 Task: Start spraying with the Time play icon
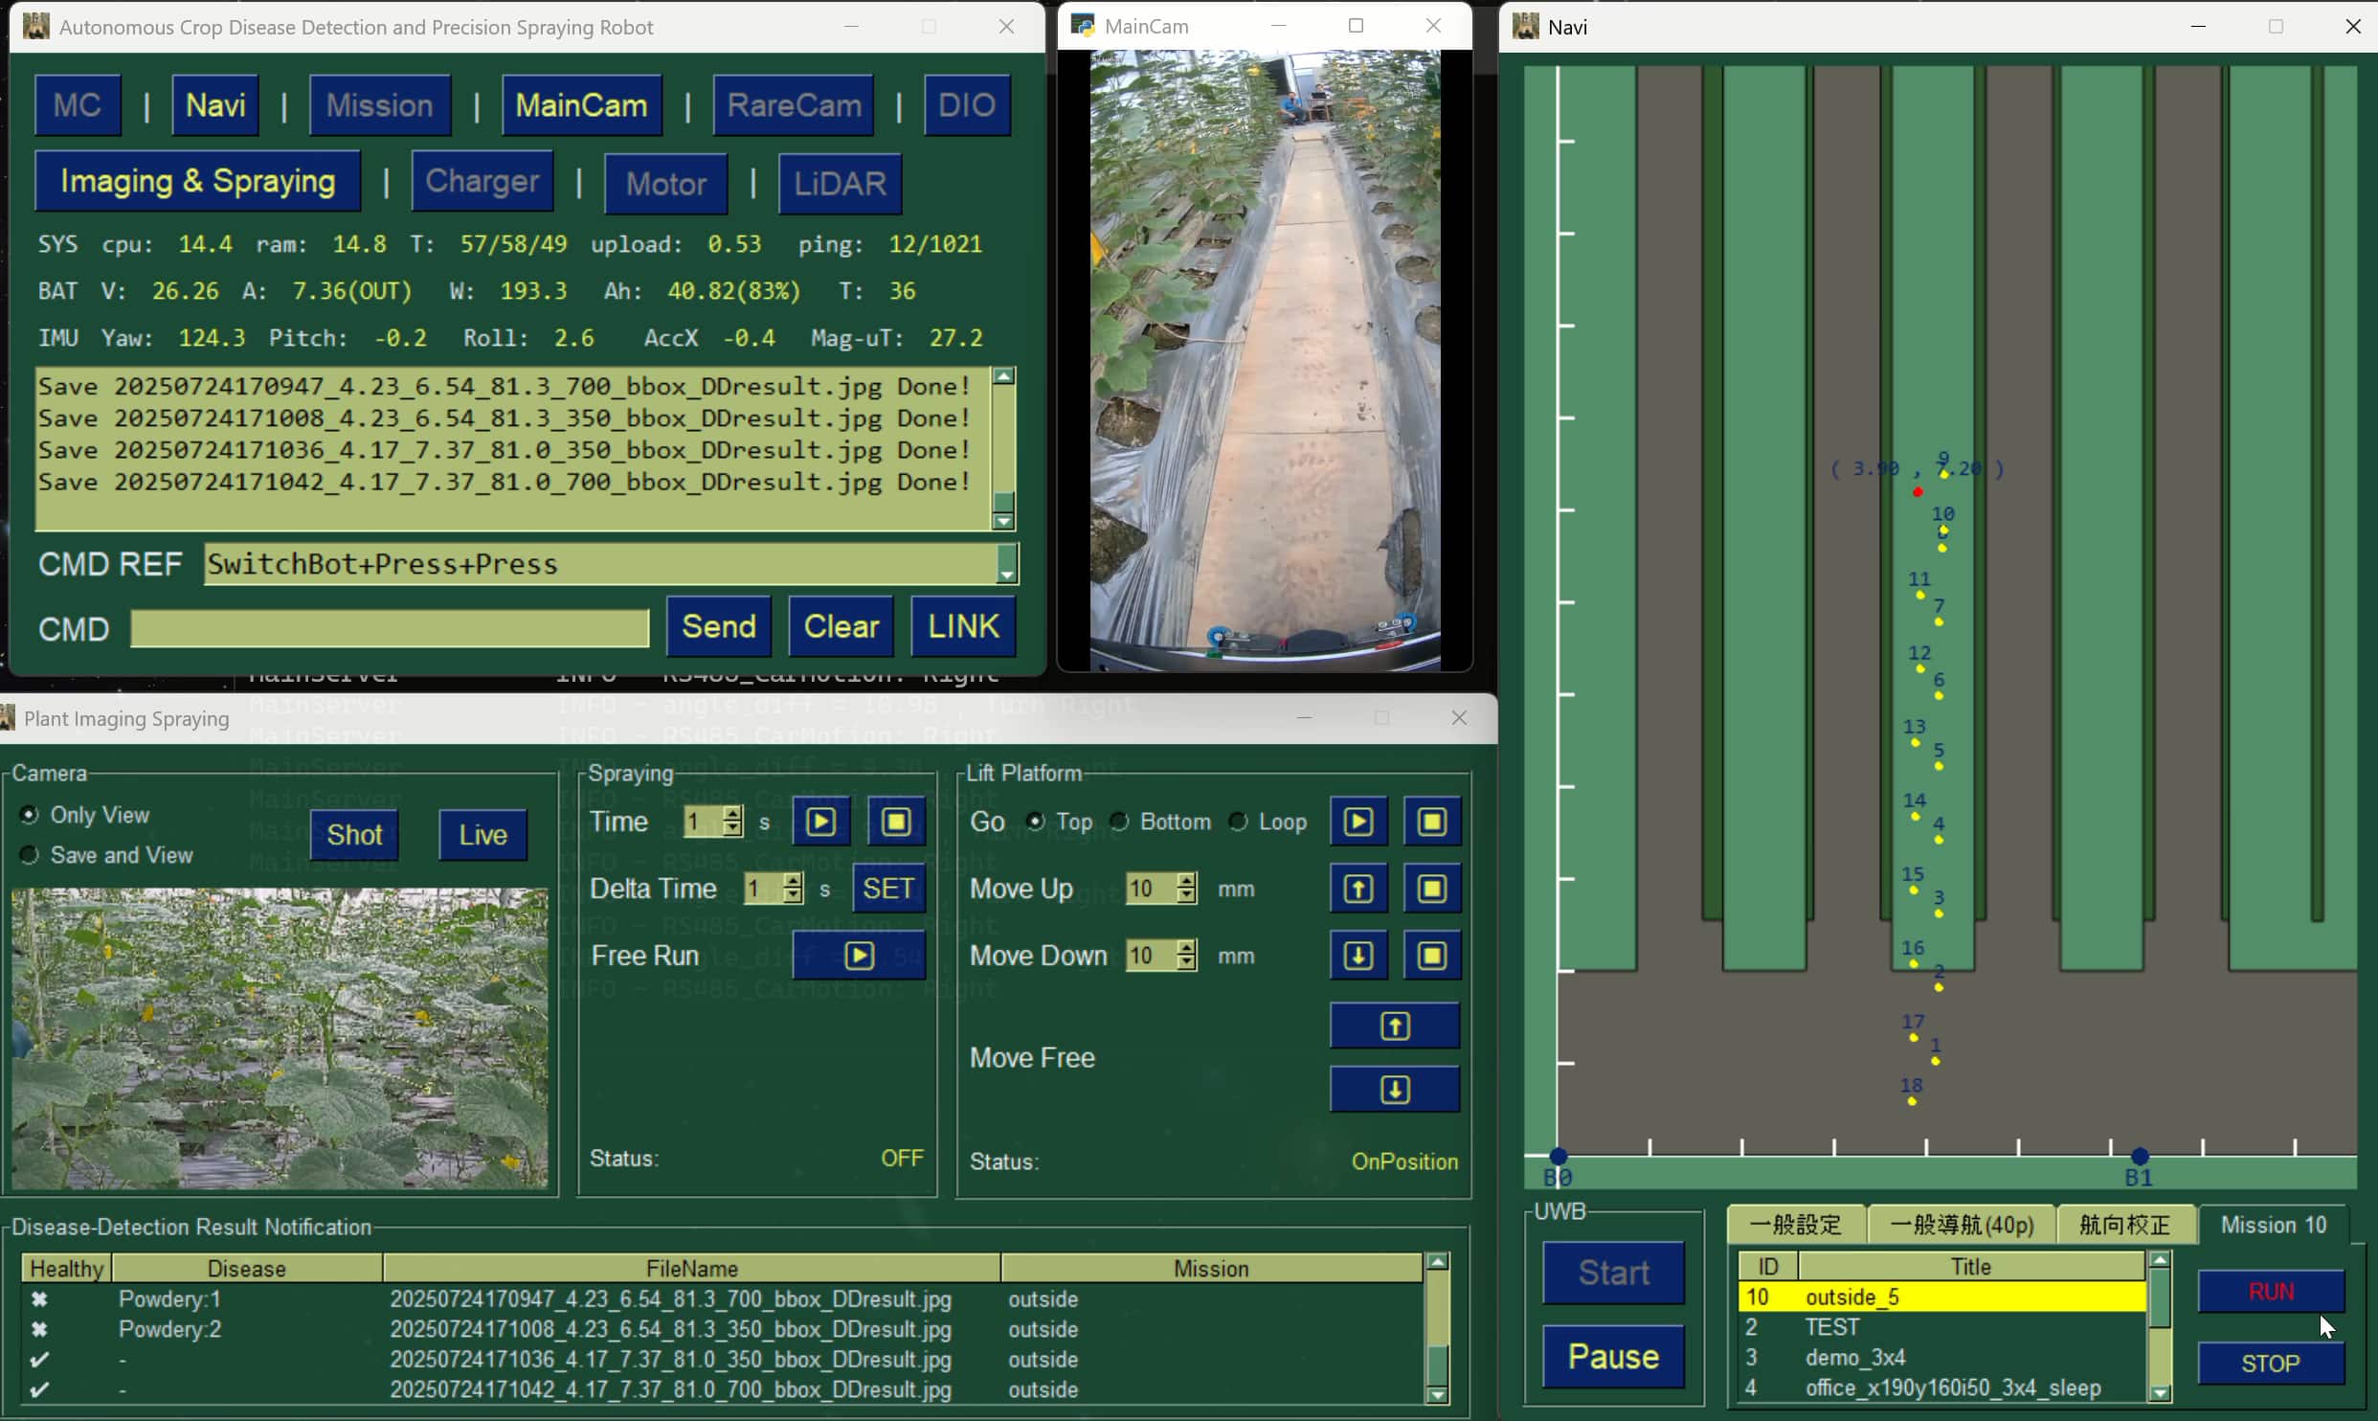click(820, 822)
